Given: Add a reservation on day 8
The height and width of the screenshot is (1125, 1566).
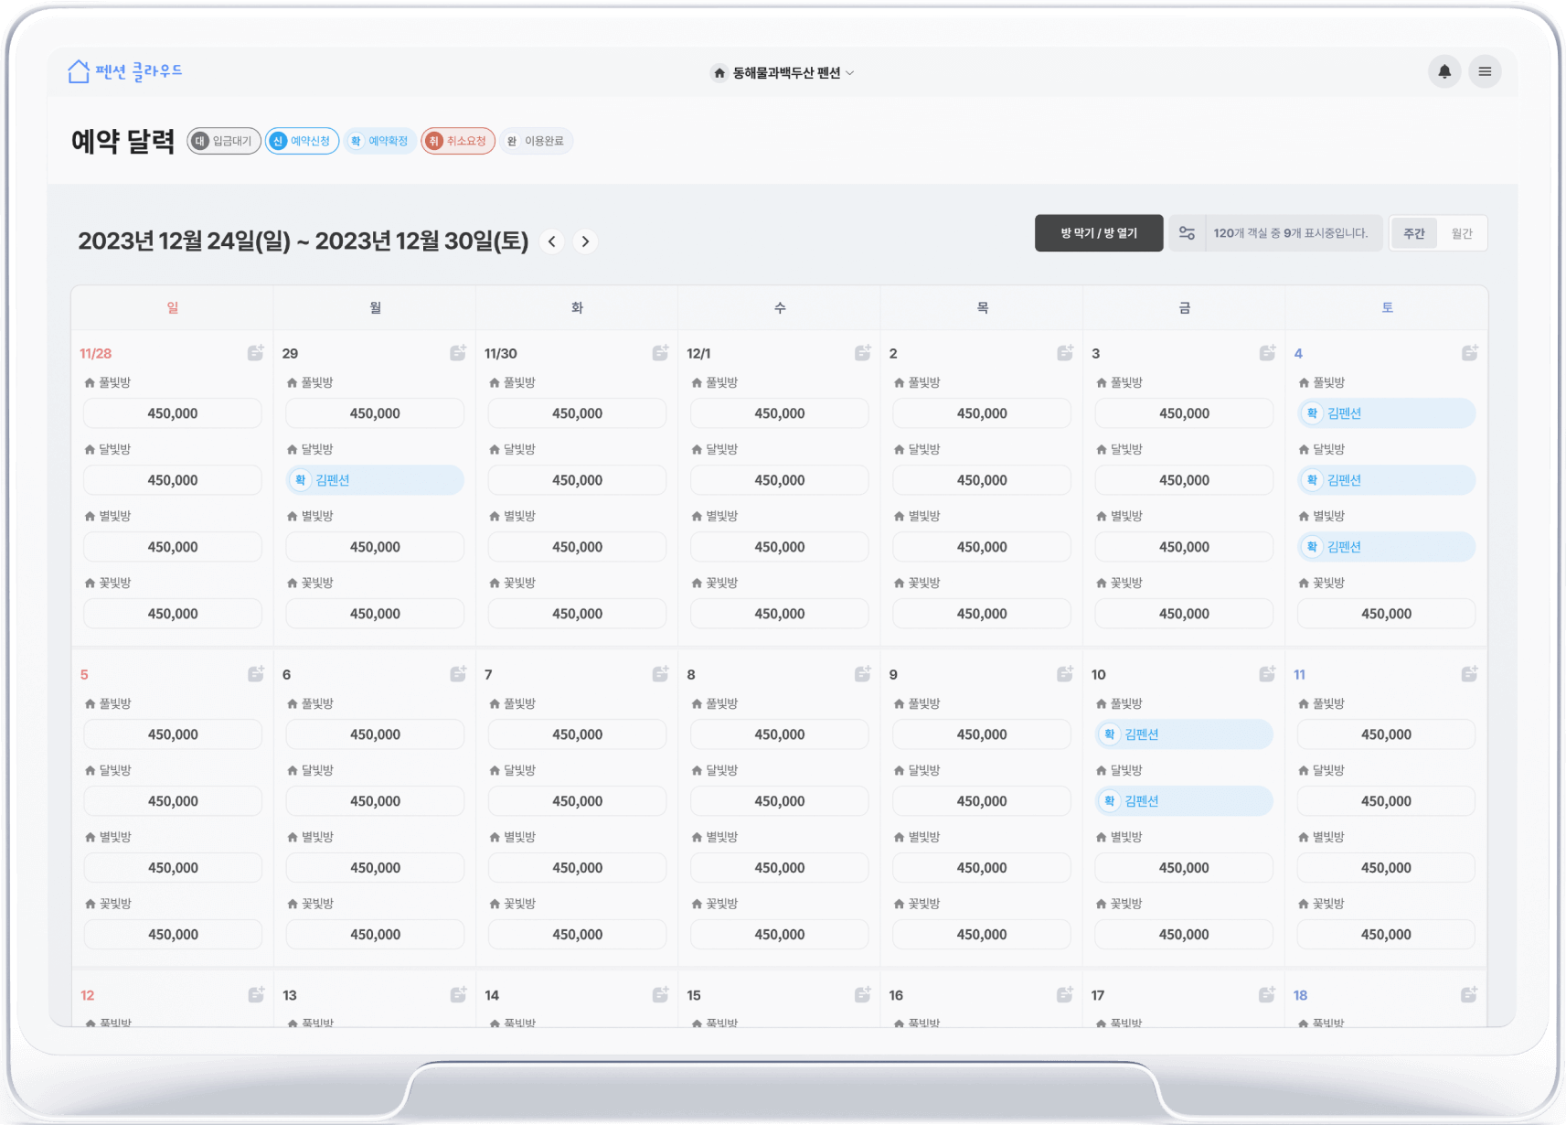Looking at the screenshot, I should pos(862,674).
